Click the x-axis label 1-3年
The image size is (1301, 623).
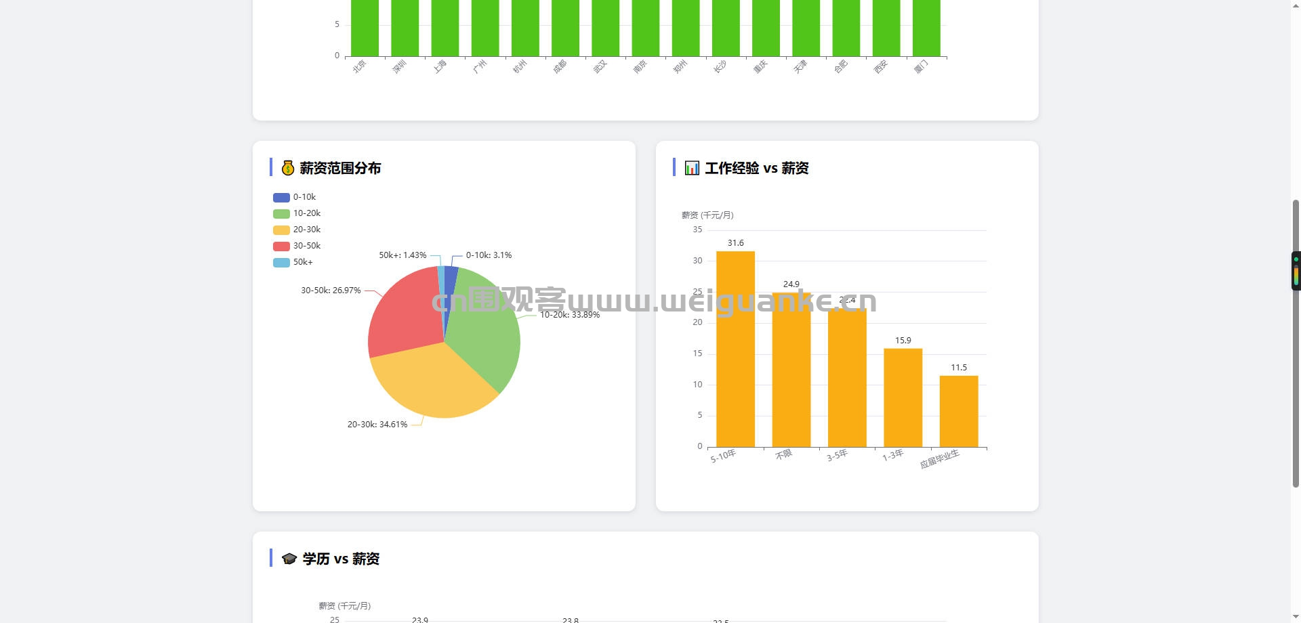coord(892,456)
